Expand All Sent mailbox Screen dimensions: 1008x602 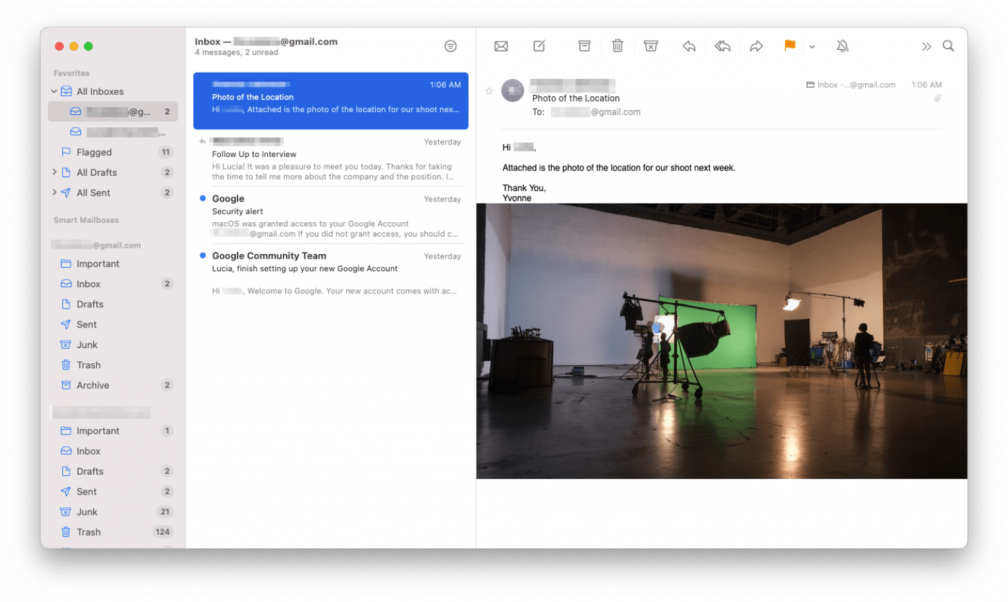pyautogui.click(x=54, y=192)
